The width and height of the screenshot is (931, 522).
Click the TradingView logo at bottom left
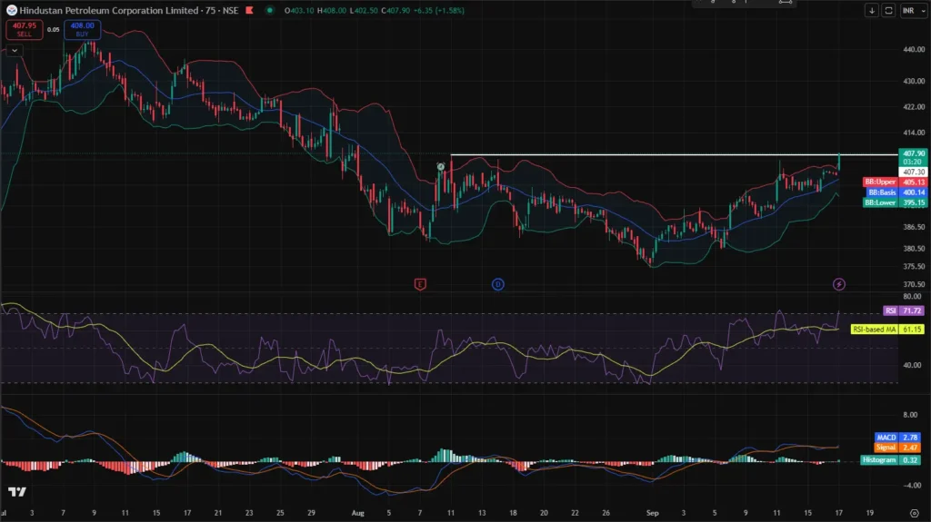point(15,492)
